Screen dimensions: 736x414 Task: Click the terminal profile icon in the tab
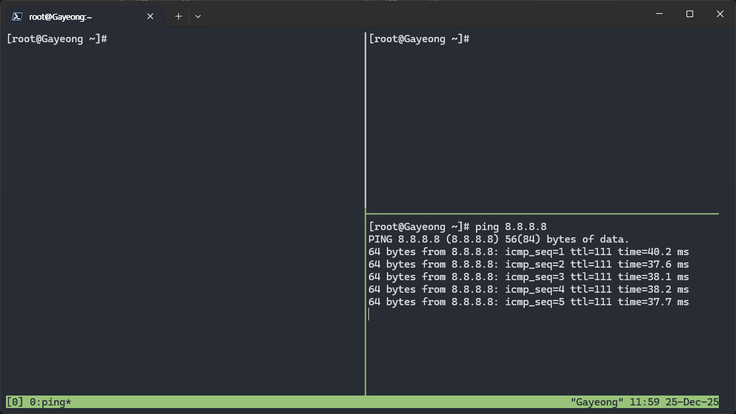(x=18, y=16)
